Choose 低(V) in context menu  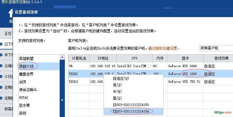[133, 85]
